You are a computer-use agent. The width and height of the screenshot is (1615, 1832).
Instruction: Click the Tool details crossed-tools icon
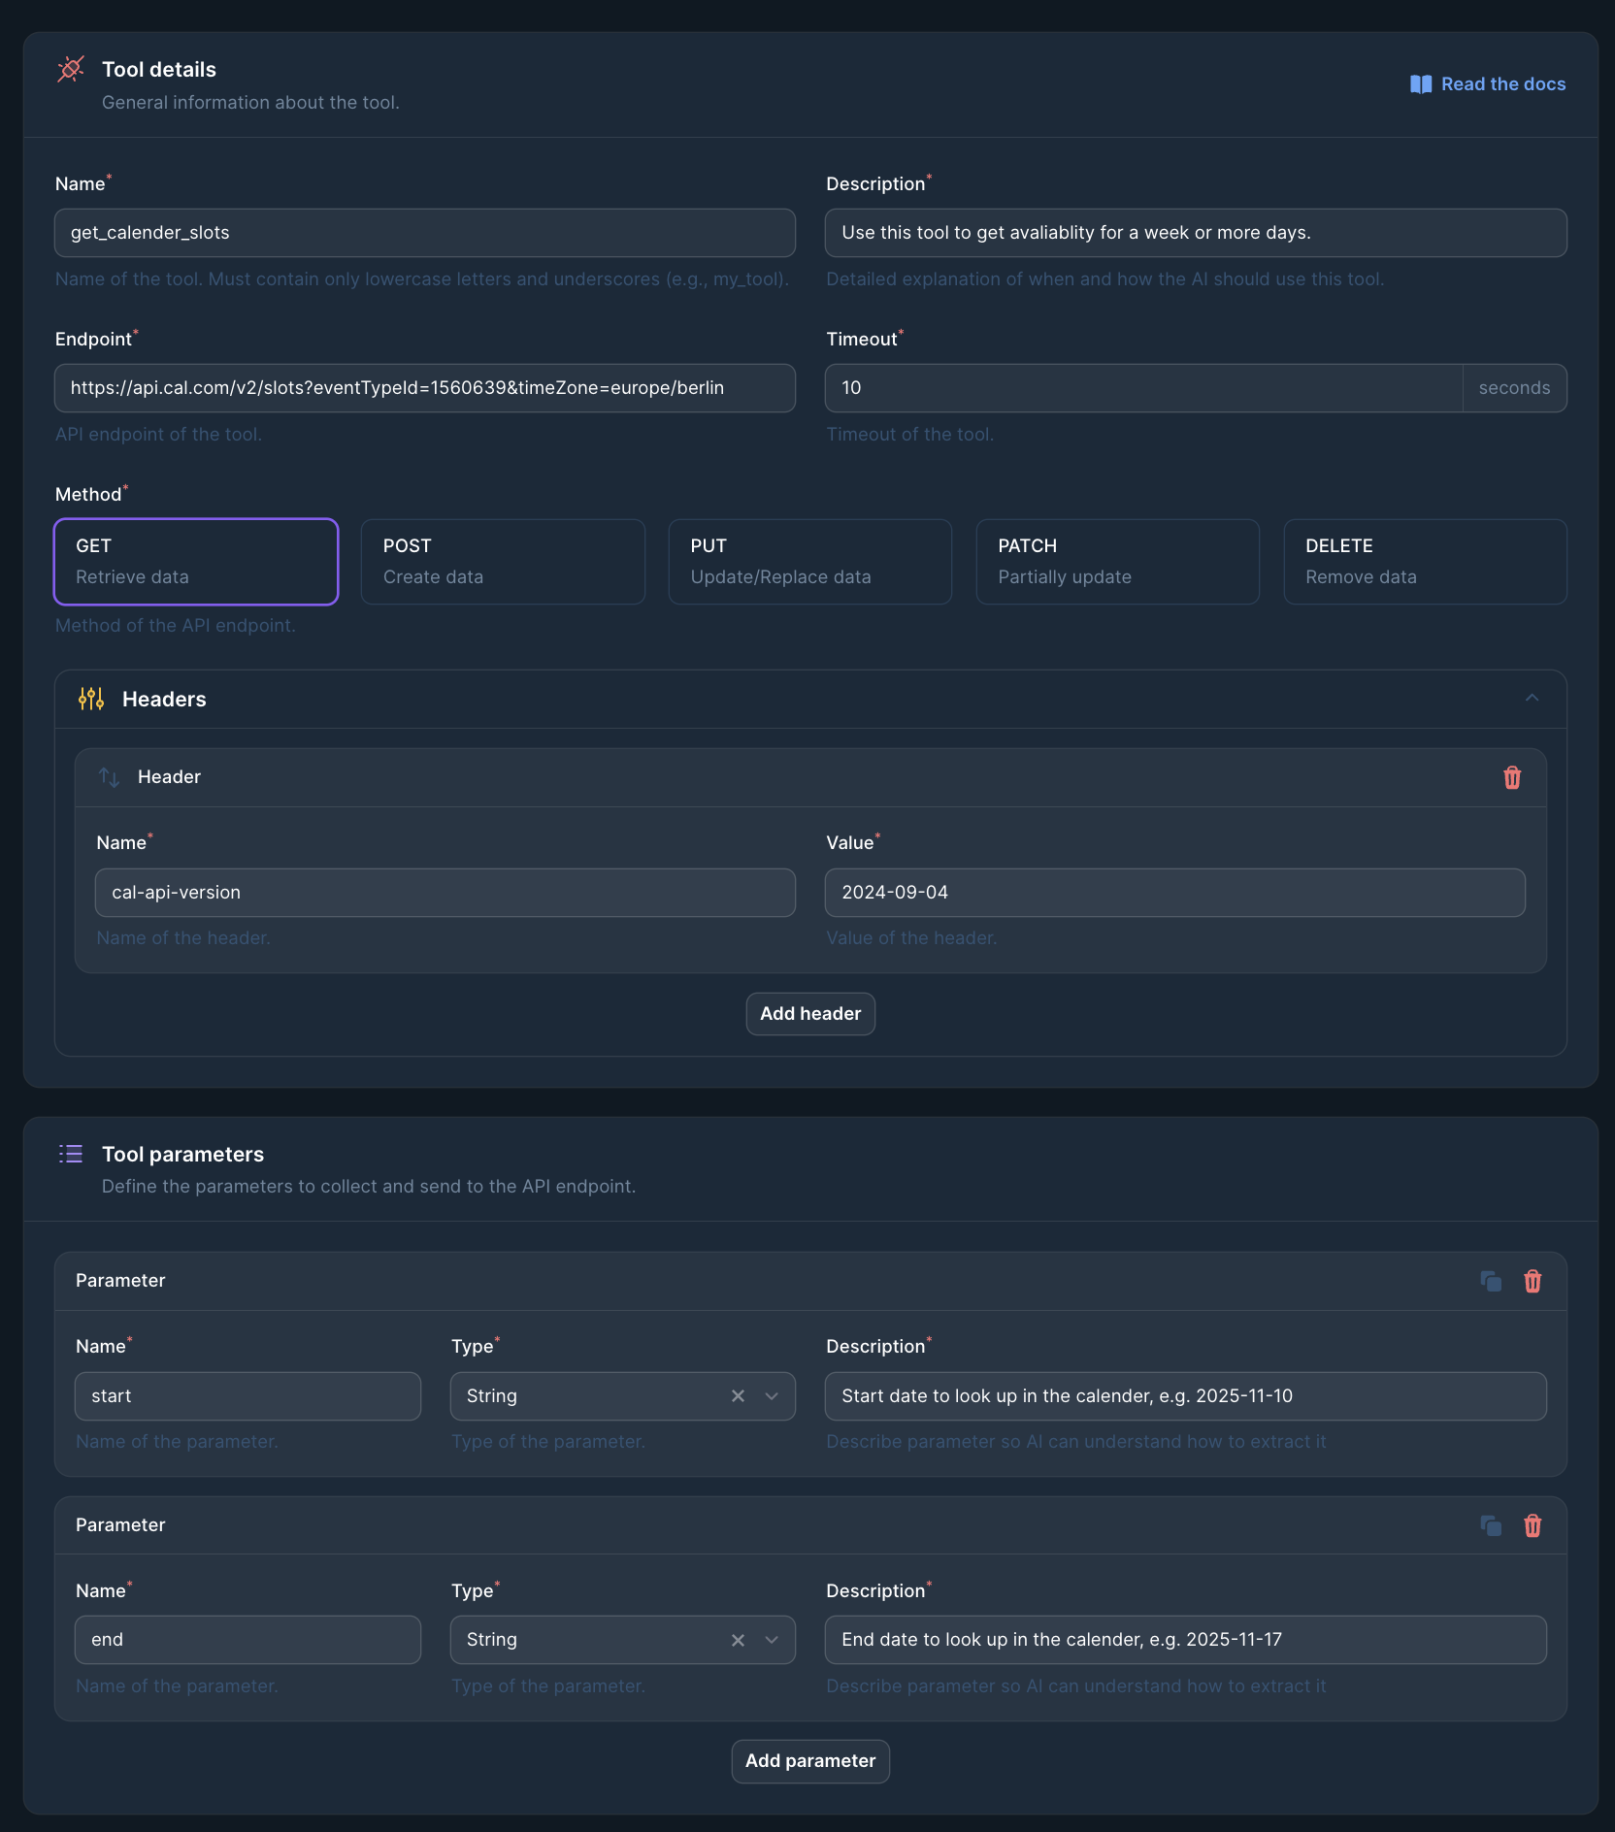(71, 69)
